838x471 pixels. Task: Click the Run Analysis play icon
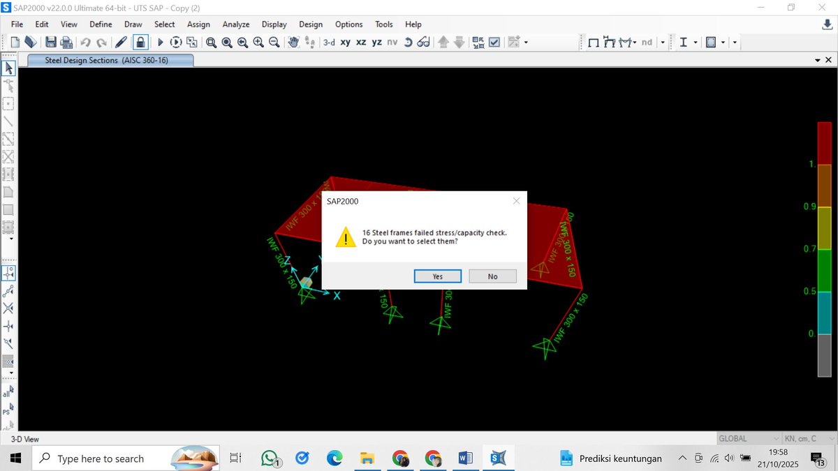(x=161, y=43)
